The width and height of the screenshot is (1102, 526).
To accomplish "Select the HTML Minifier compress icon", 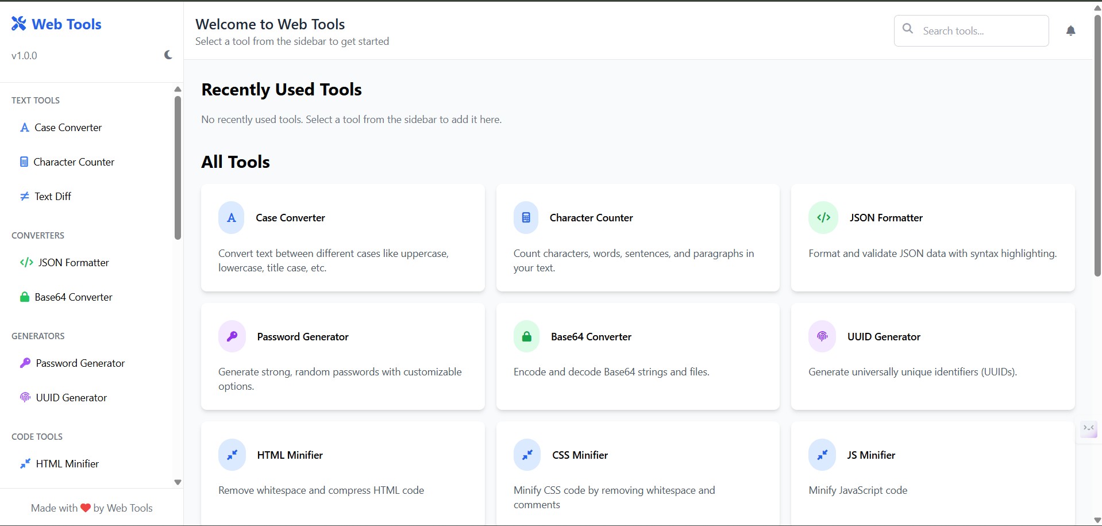I will pos(25,463).
